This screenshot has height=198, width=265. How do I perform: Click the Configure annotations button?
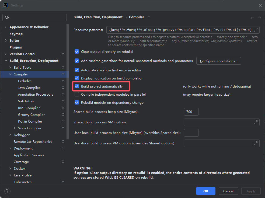click(218, 61)
